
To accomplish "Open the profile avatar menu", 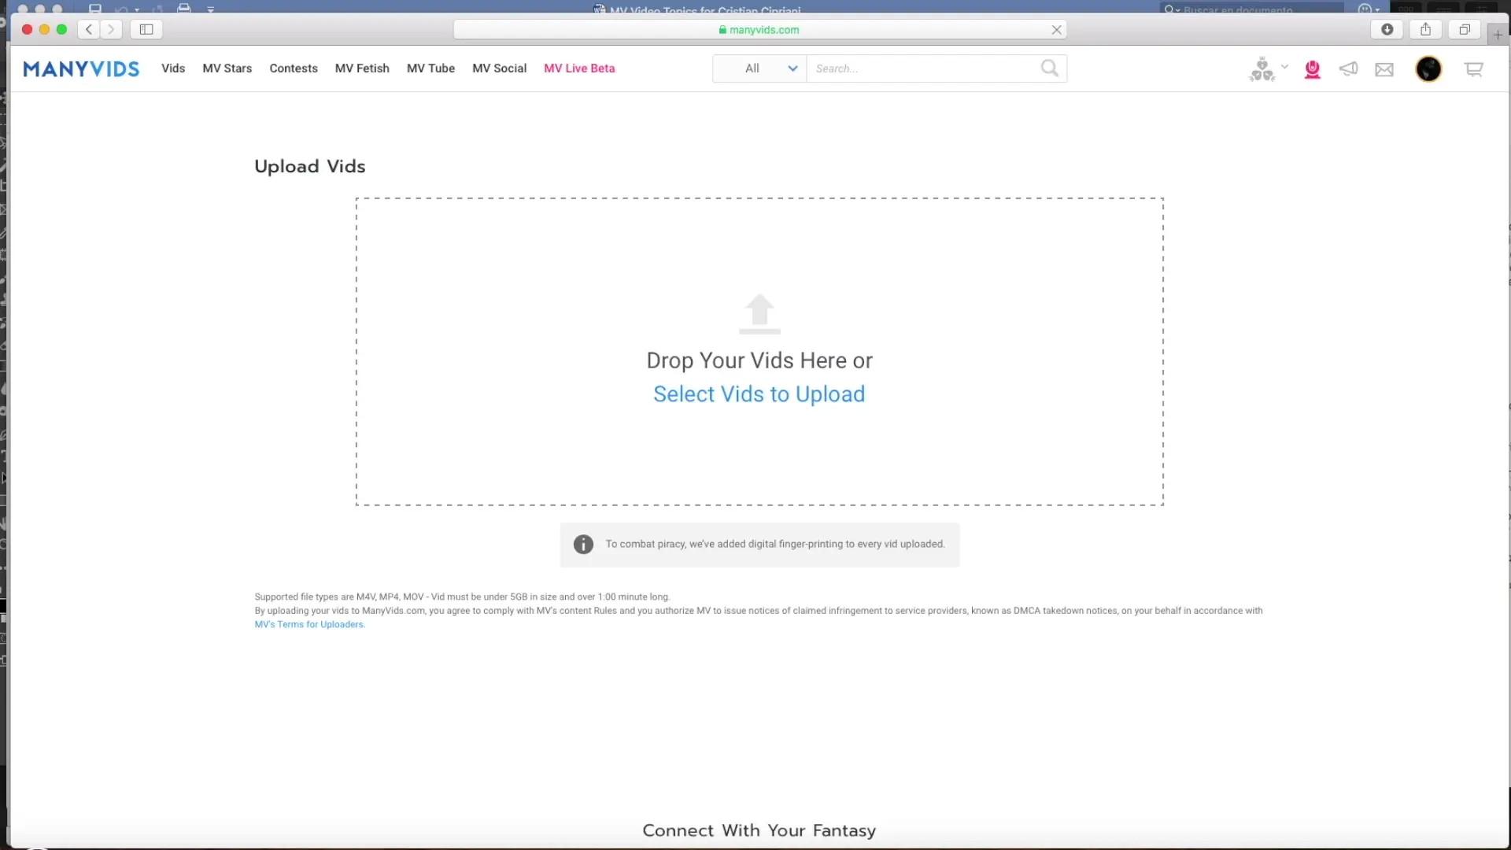I will click(x=1428, y=69).
